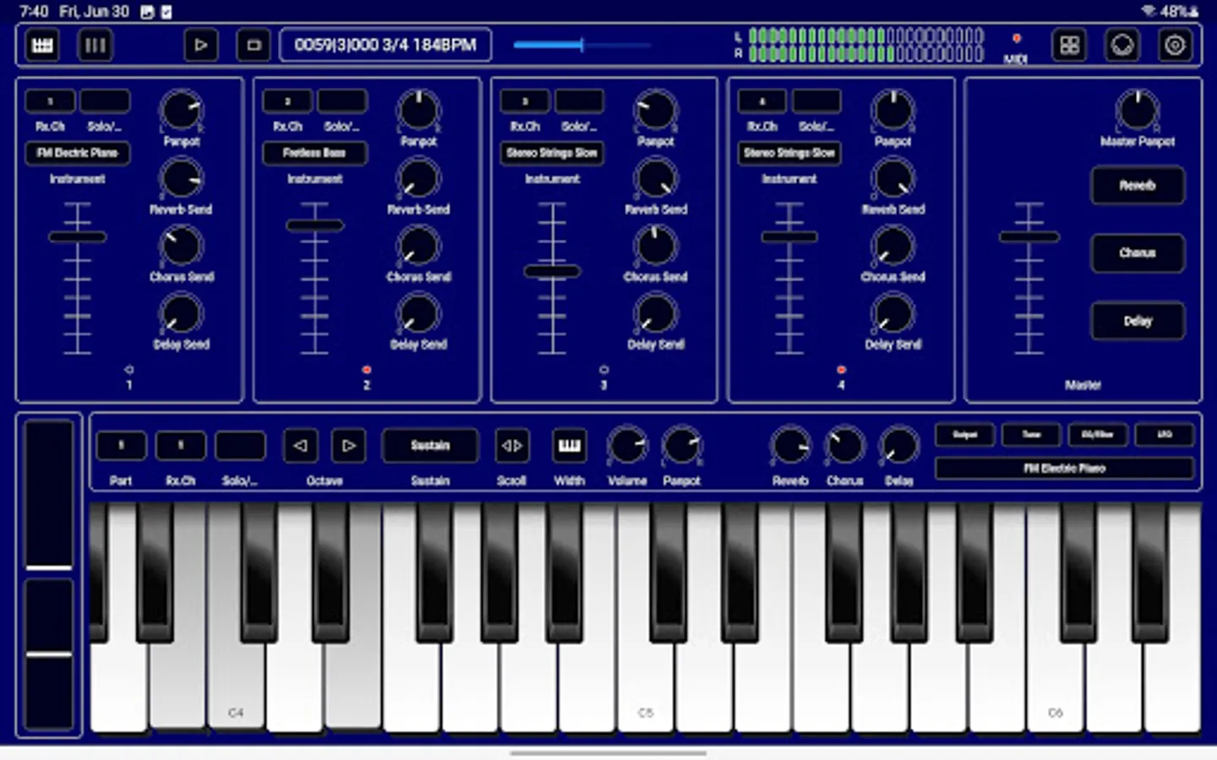Click channel 2 Reverb Send knob
This screenshot has height=760, width=1217.
click(x=418, y=178)
